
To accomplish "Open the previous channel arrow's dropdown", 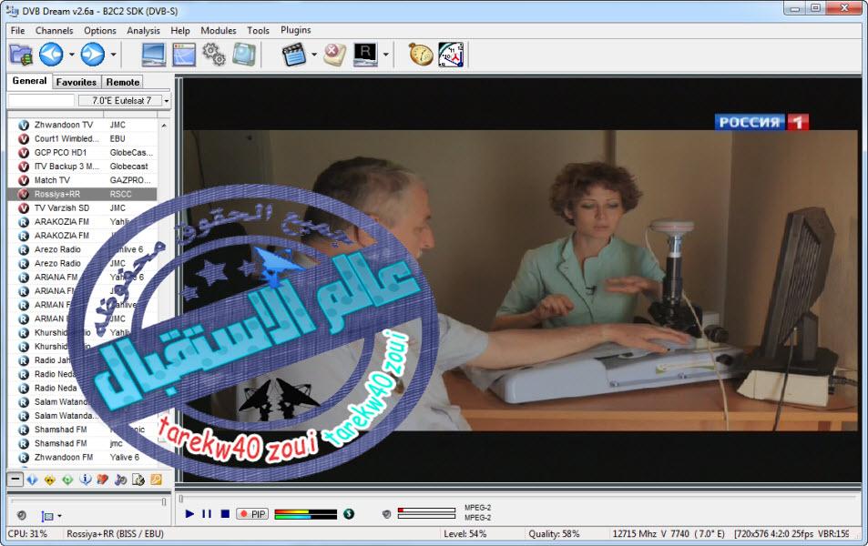I will [x=71, y=55].
